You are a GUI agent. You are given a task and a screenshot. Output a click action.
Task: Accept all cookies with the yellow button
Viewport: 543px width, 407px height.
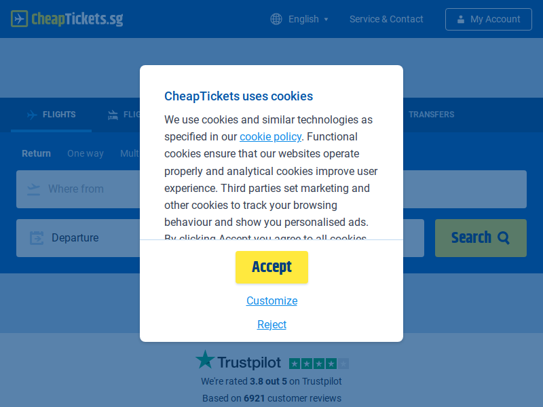pyautogui.click(x=272, y=267)
